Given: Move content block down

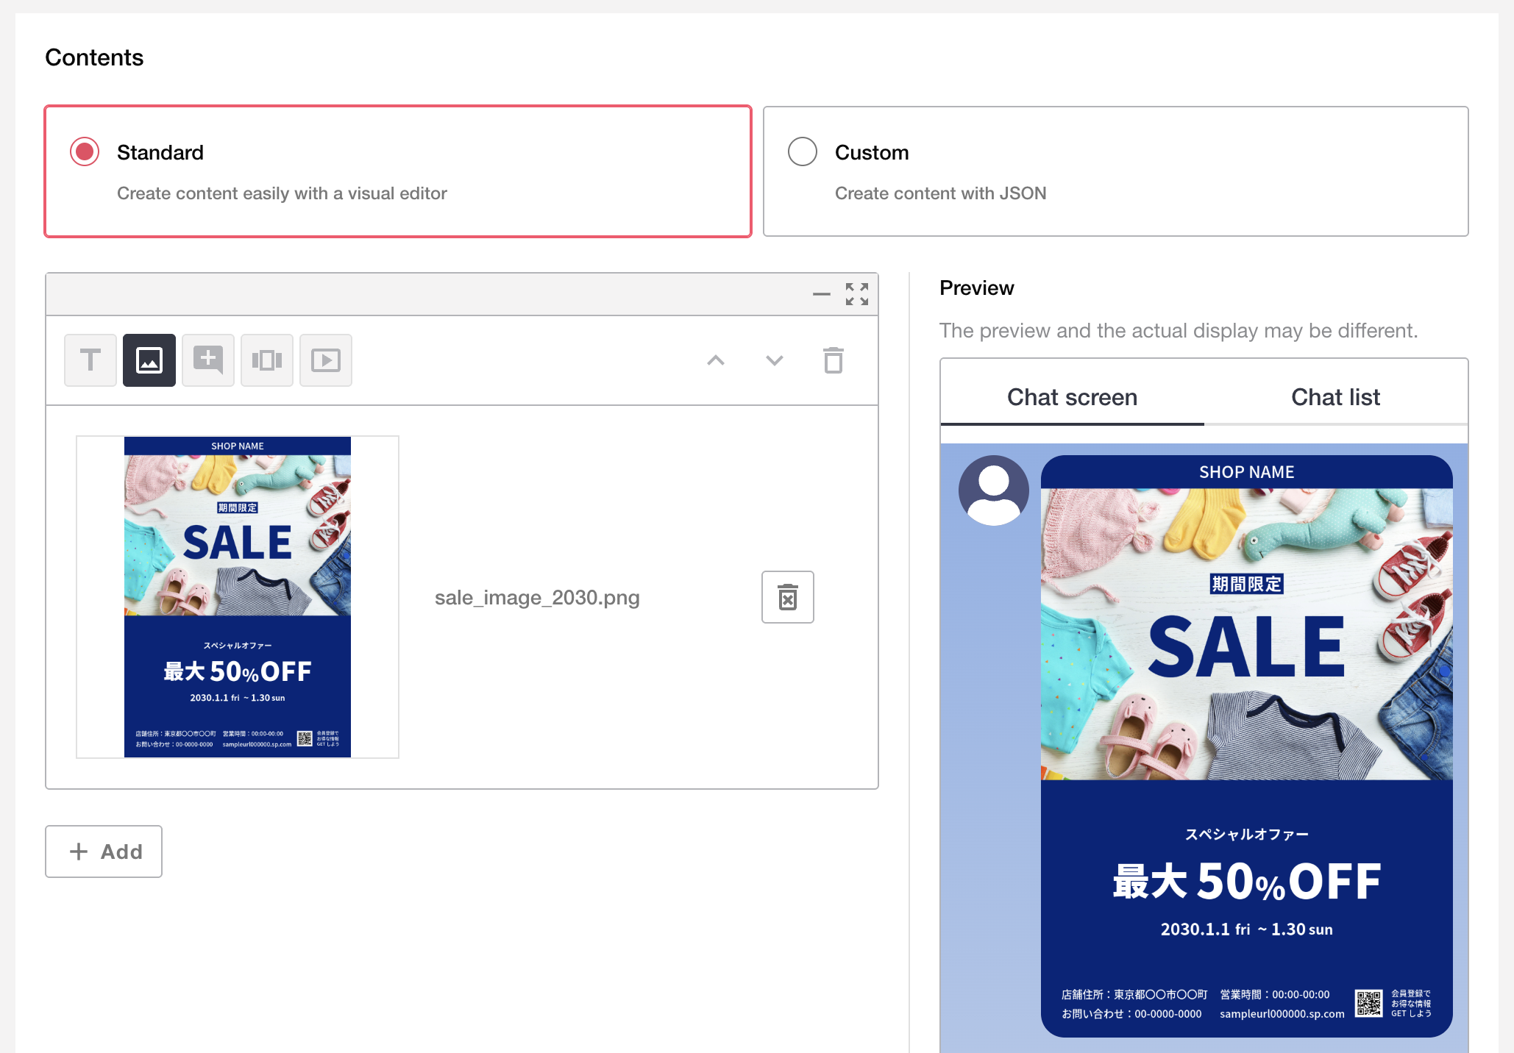Looking at the screenshot, I should coord(774,360).
